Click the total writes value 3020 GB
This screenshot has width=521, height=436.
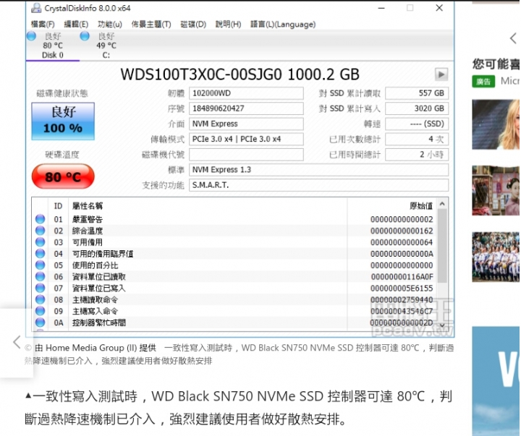(x=417, y=108)
